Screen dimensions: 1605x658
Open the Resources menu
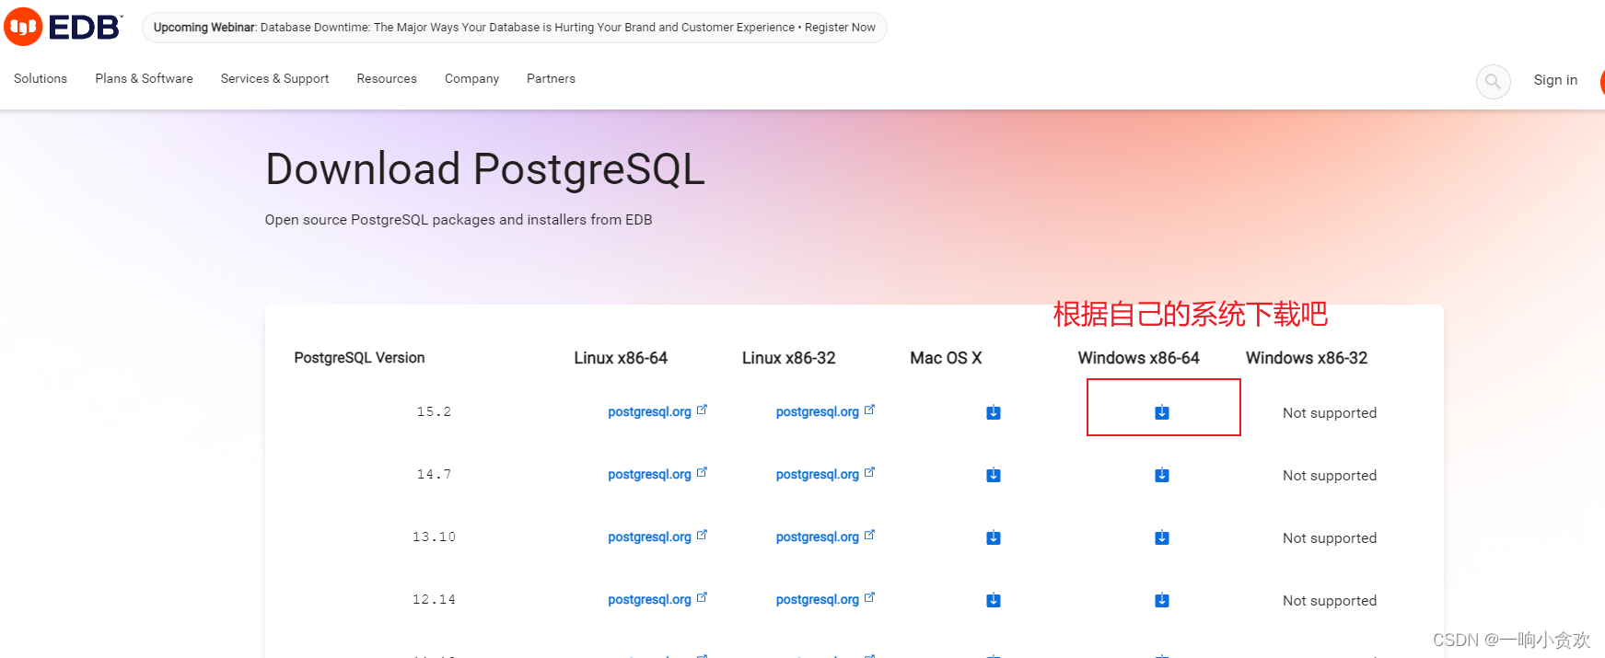(387, 79)
